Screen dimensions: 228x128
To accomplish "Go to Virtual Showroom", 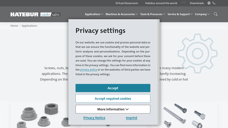I will point(127,3).
